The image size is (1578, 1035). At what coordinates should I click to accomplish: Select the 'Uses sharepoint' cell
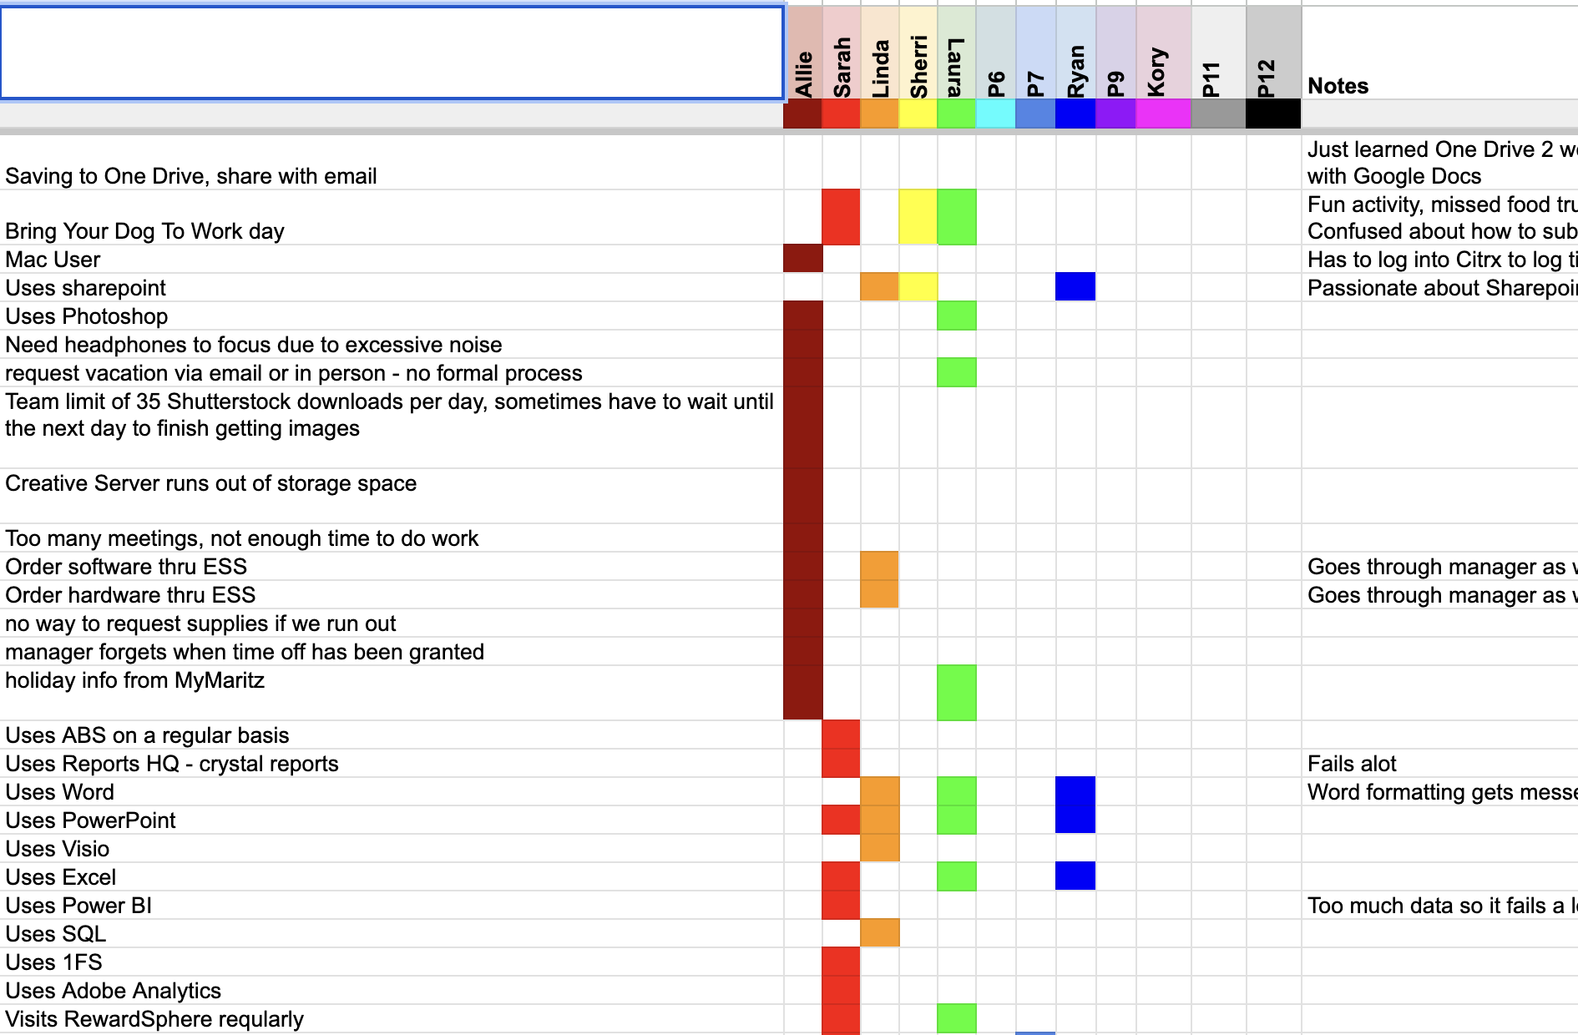[392, 288]
